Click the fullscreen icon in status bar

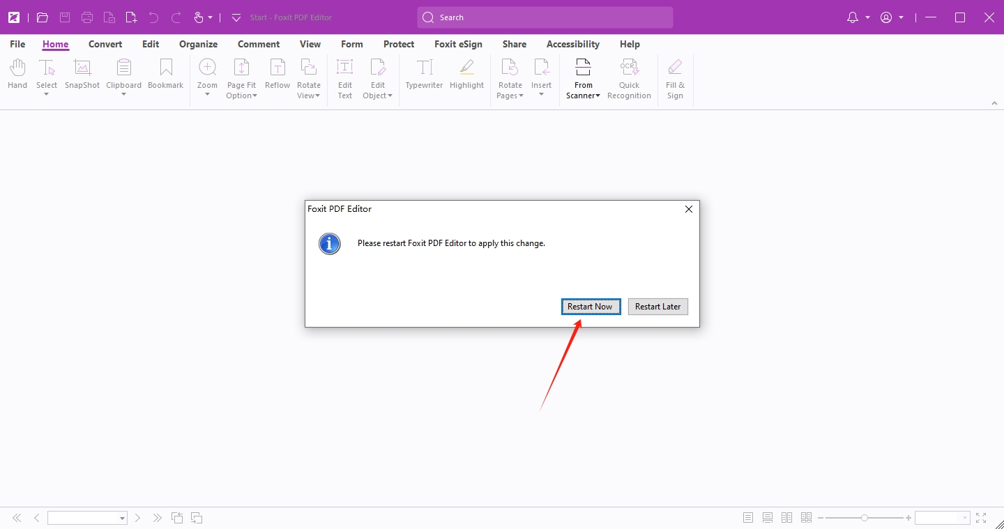(x=981, y=518)
